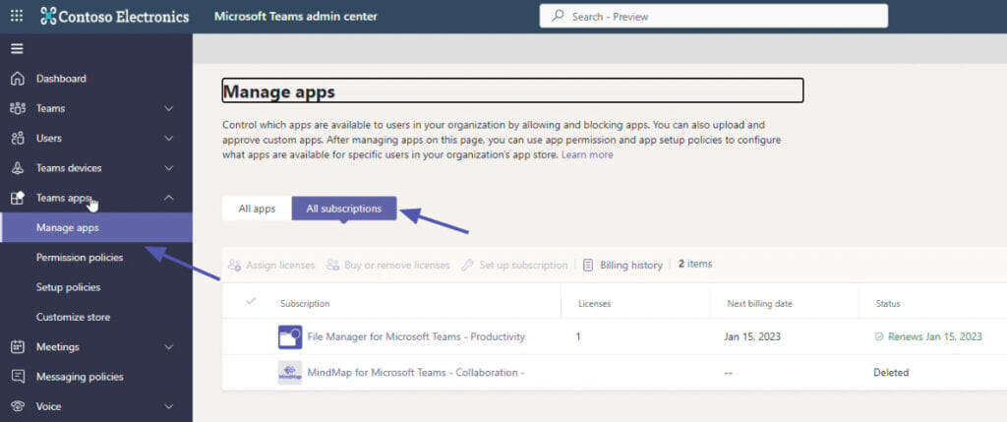Sort by the Licenses column header

(x=594, y=303)
